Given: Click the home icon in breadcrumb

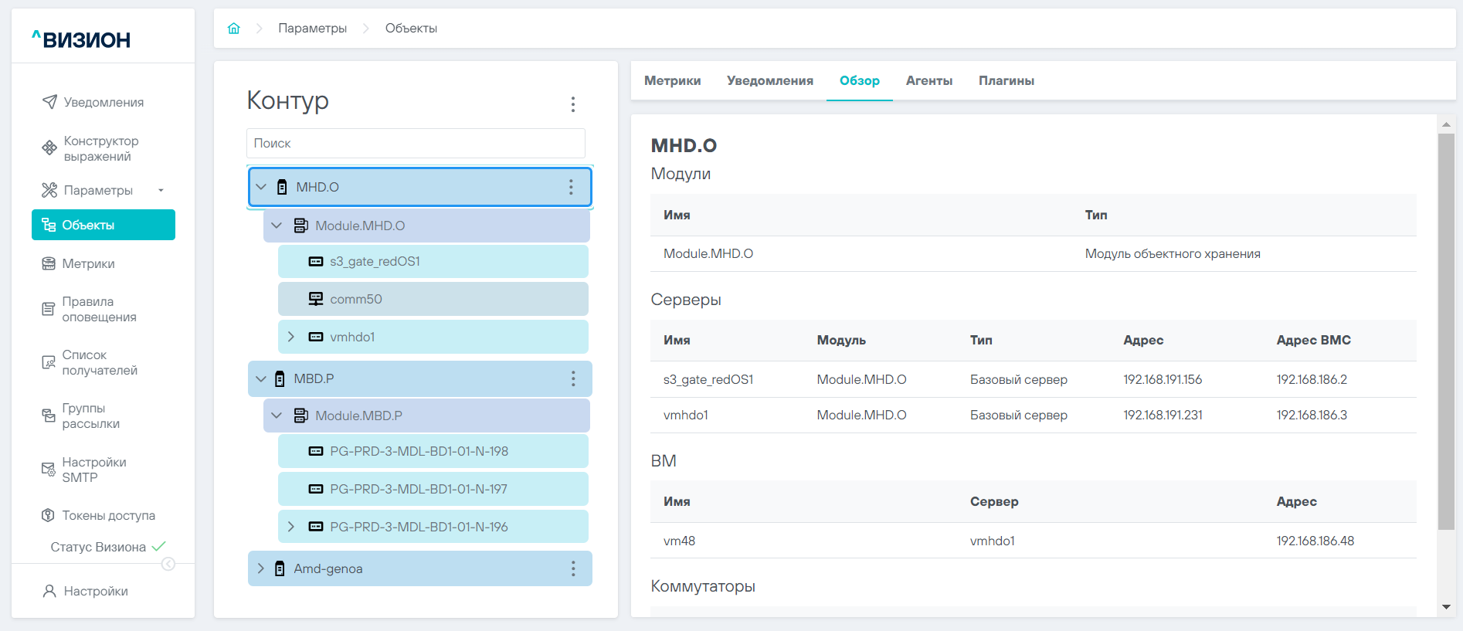Looking at the screenshot, I should [233, 29].
